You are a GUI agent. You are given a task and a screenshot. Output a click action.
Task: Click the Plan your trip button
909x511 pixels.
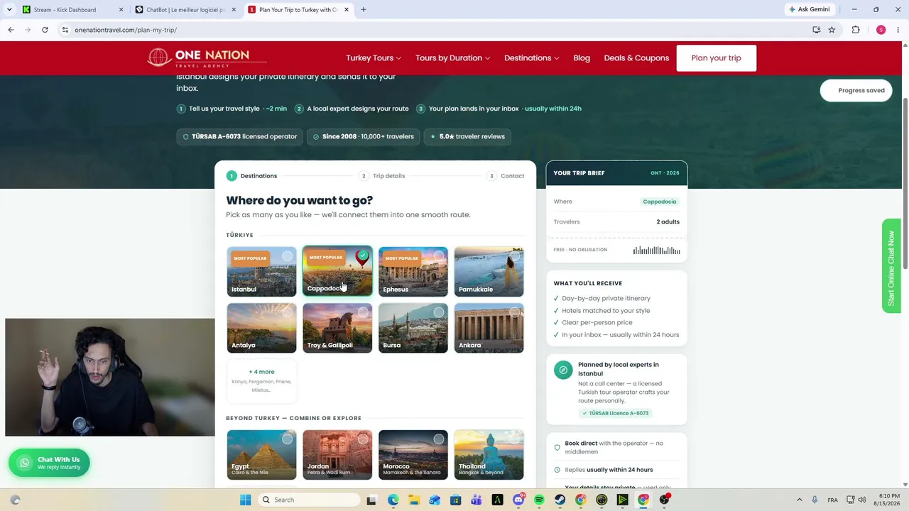[x=716, y=58]
